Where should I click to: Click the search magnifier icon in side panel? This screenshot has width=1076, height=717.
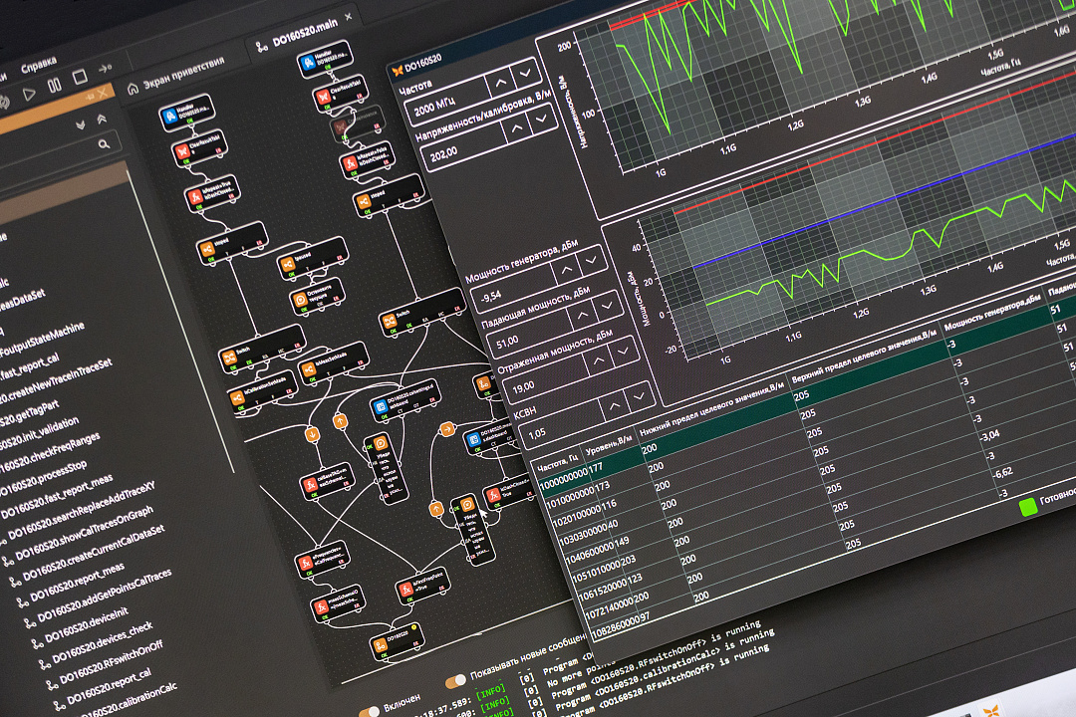tap(104, 145)
